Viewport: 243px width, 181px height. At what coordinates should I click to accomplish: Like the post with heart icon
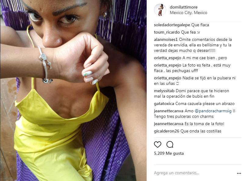[x=158, y=145]
